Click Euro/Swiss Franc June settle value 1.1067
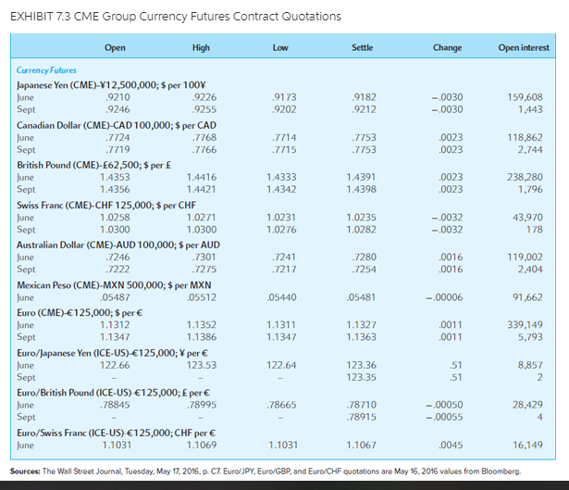Viewport: 569px width, 490px height. coord(362,445)
